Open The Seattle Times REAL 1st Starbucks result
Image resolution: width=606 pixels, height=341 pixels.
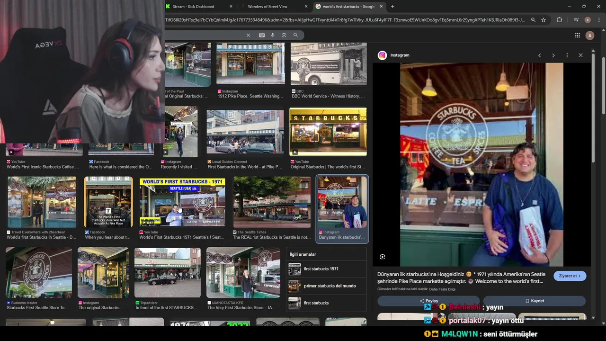coord(272,209)
